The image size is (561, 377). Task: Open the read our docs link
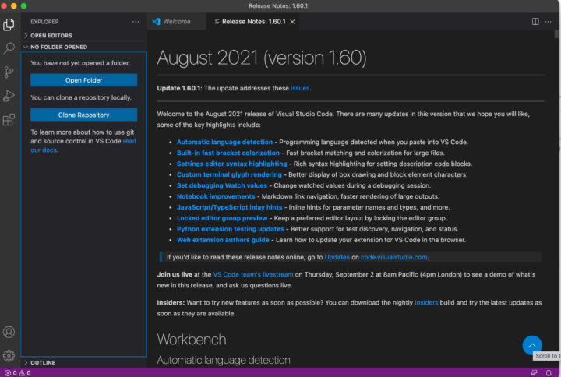click(x=83, y=146)
